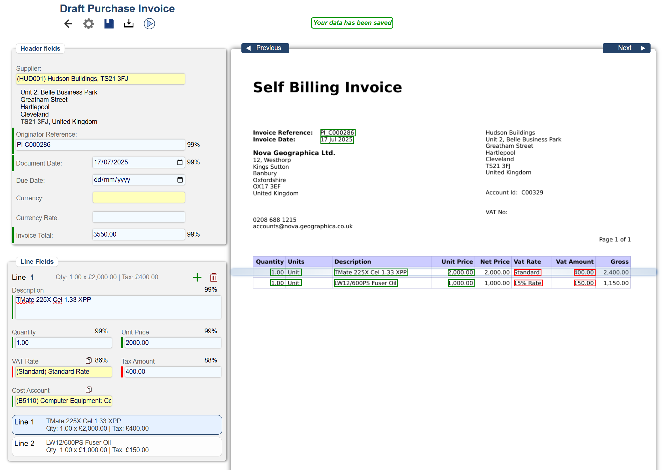Delete Line 1 using the trash icon
The height and width of the screenshot is (470, 665).
click(x=214, y=277)
